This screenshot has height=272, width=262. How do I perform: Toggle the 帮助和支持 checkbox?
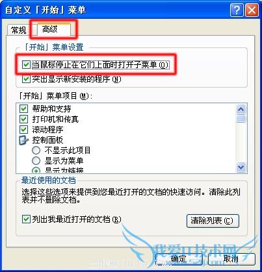23,108
